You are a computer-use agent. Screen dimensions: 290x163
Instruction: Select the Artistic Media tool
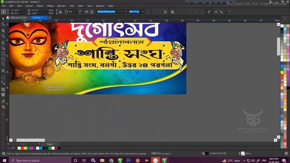[3, 48]
